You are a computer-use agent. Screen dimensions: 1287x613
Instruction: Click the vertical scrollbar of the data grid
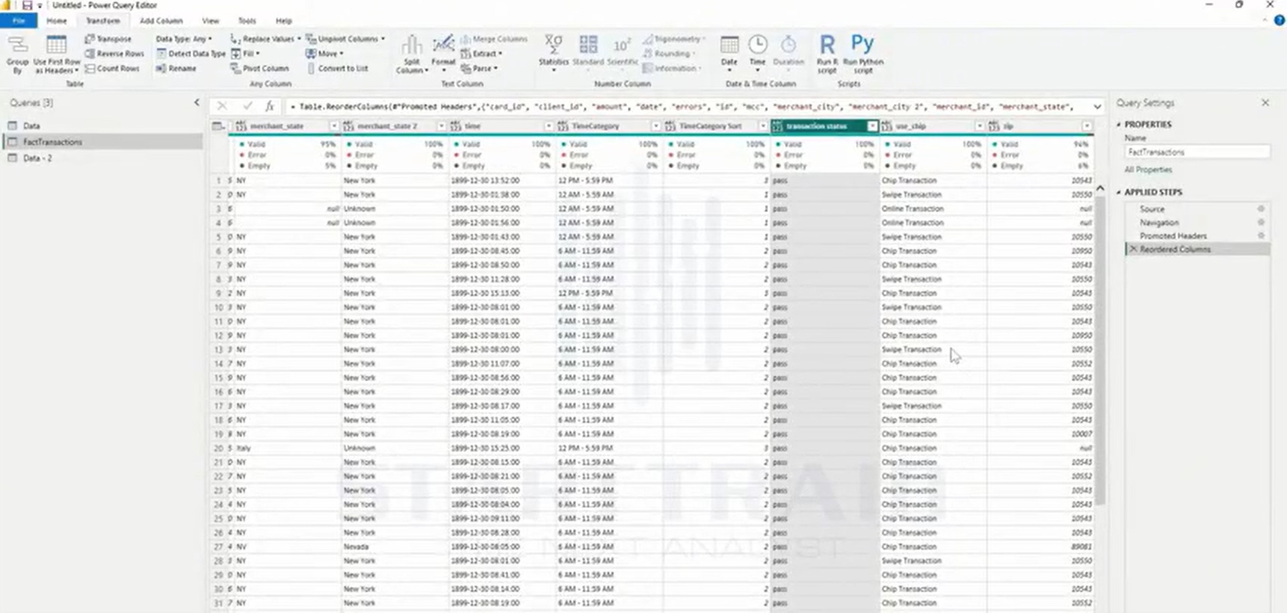pos(1100,349)
